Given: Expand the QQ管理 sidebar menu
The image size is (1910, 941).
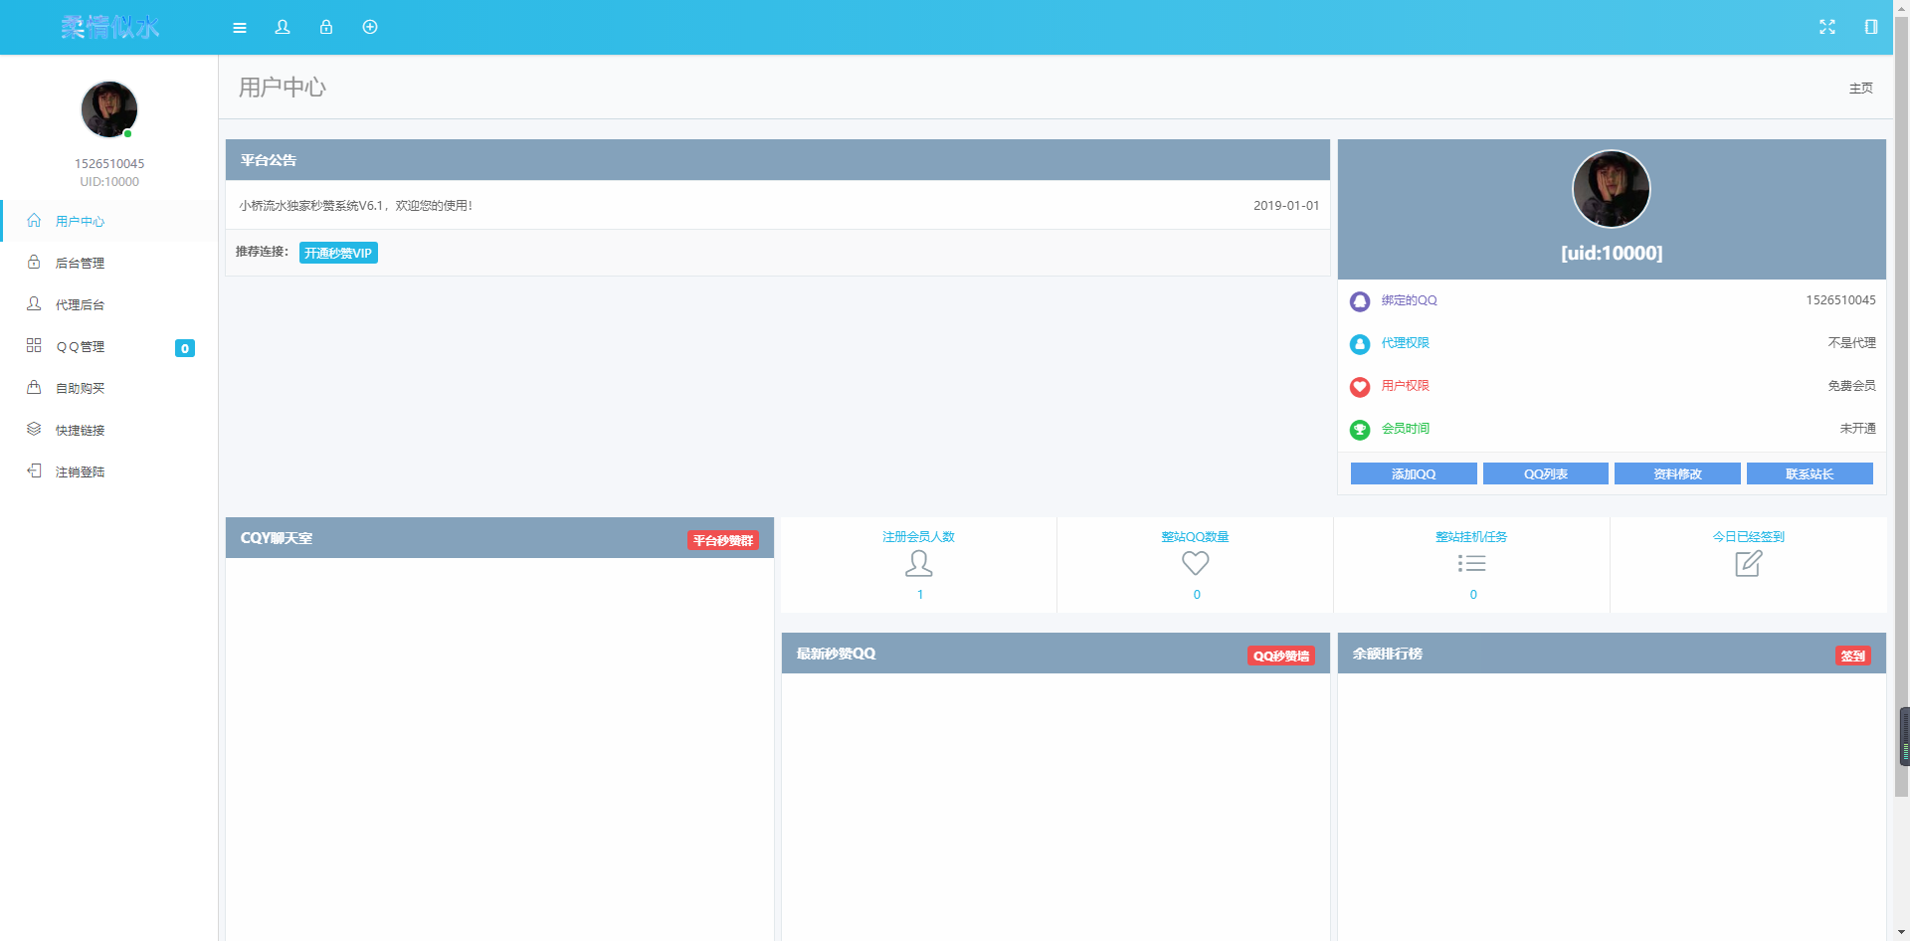Looking at the screenshot, I should point(80,347).
